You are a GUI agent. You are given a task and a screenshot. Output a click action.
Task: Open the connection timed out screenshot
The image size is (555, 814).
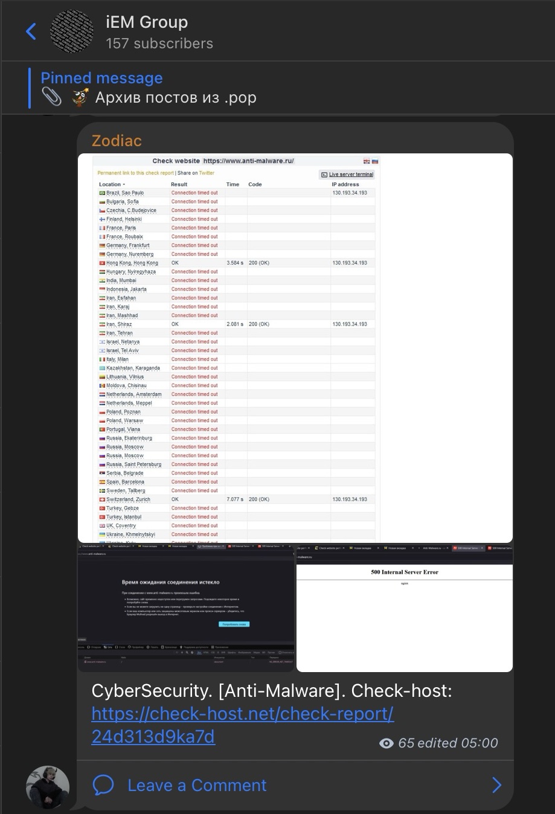click(186, 608)
